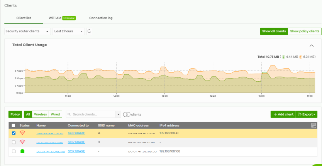Open the Last 2 hours time range dropdown

click(x=68, y=31)
